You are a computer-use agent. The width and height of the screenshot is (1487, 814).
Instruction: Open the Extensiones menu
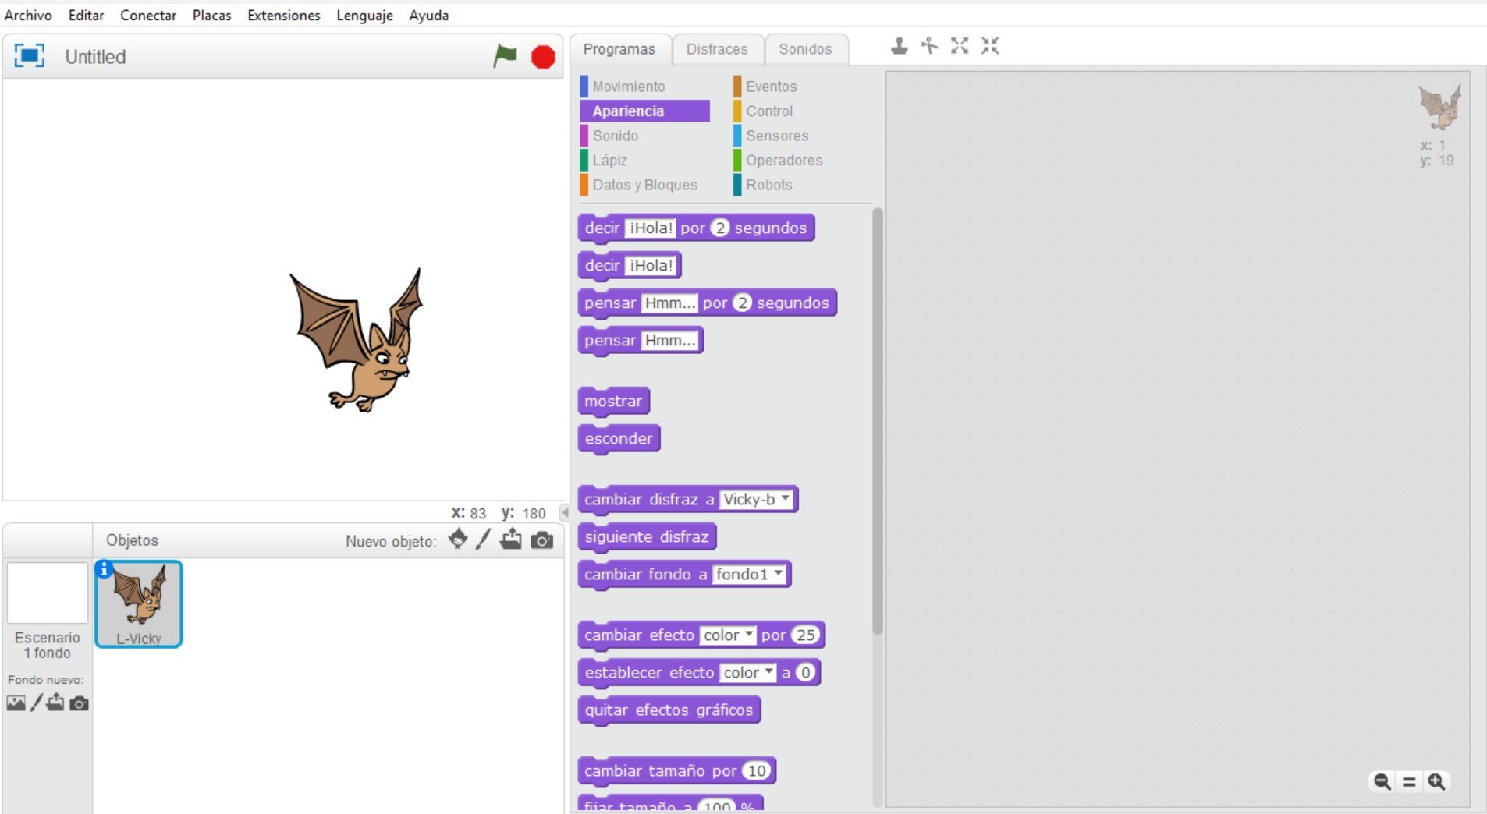[283, 15]
